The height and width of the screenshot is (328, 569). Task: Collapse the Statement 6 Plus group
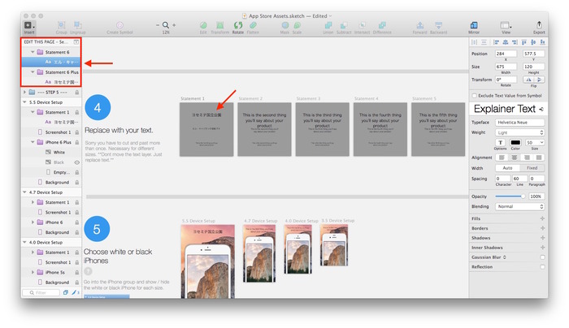click(x=33, y=72)
